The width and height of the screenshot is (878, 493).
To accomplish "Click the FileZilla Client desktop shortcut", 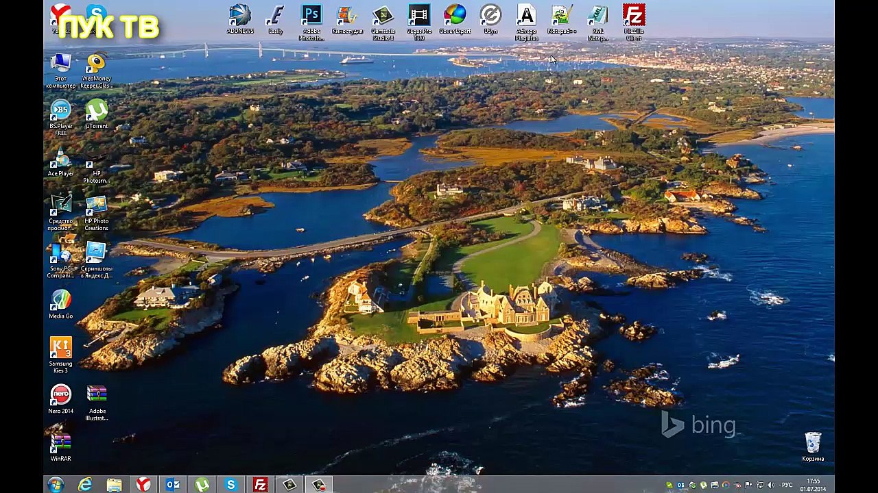I will click(634, 15).
